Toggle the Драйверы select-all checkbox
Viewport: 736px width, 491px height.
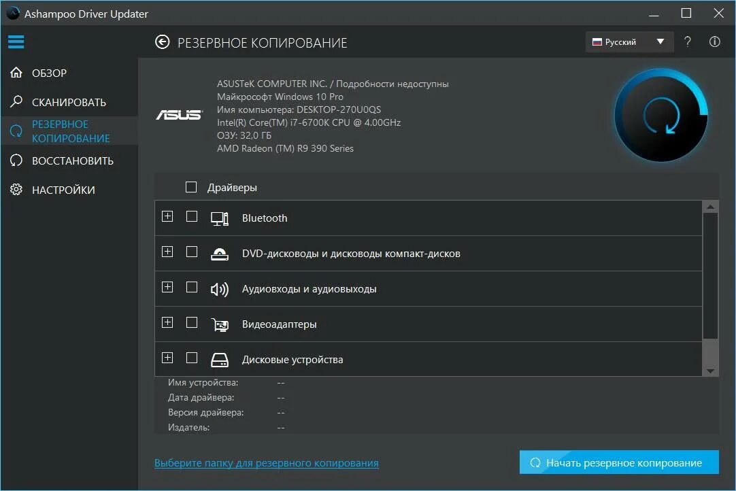tap(191, 187)
